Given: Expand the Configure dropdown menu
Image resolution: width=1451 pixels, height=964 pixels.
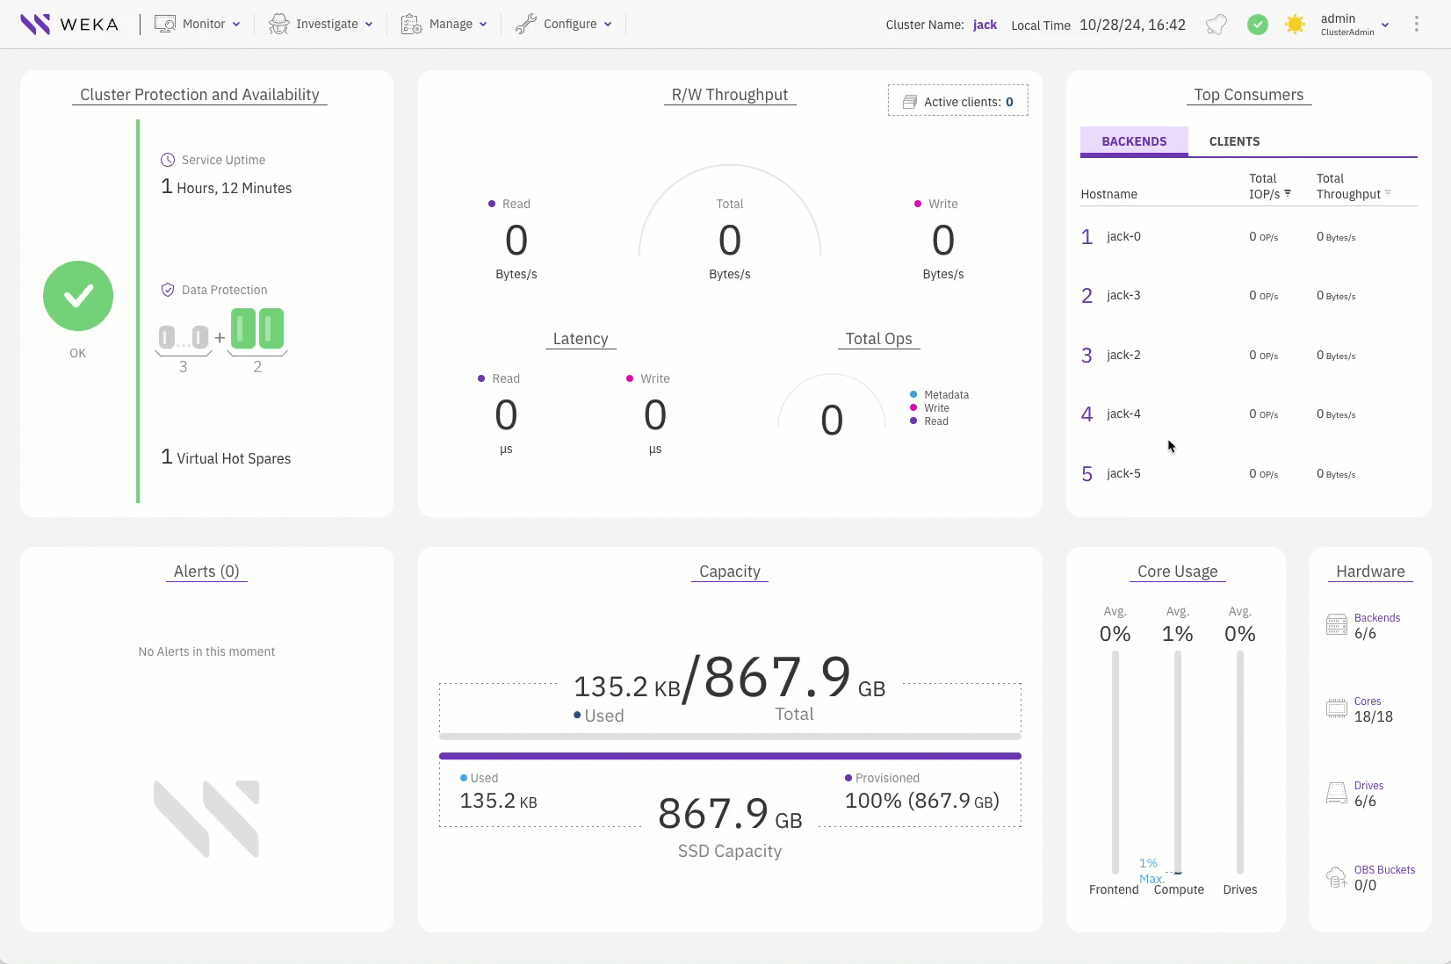Looking at the screenshot, I should tap(563, 25).
